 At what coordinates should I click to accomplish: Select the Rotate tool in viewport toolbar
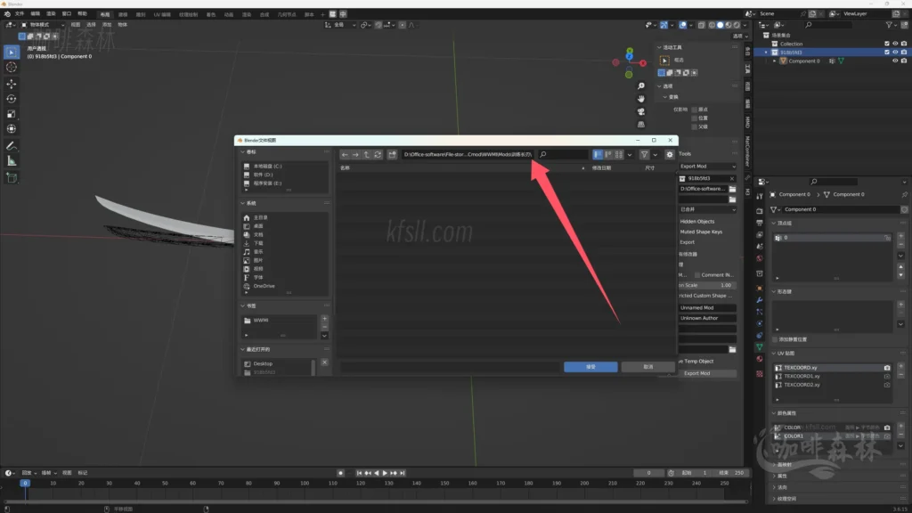coord(12,99)
